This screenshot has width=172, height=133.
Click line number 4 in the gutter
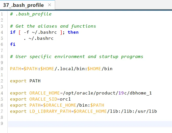pos(2,32)
